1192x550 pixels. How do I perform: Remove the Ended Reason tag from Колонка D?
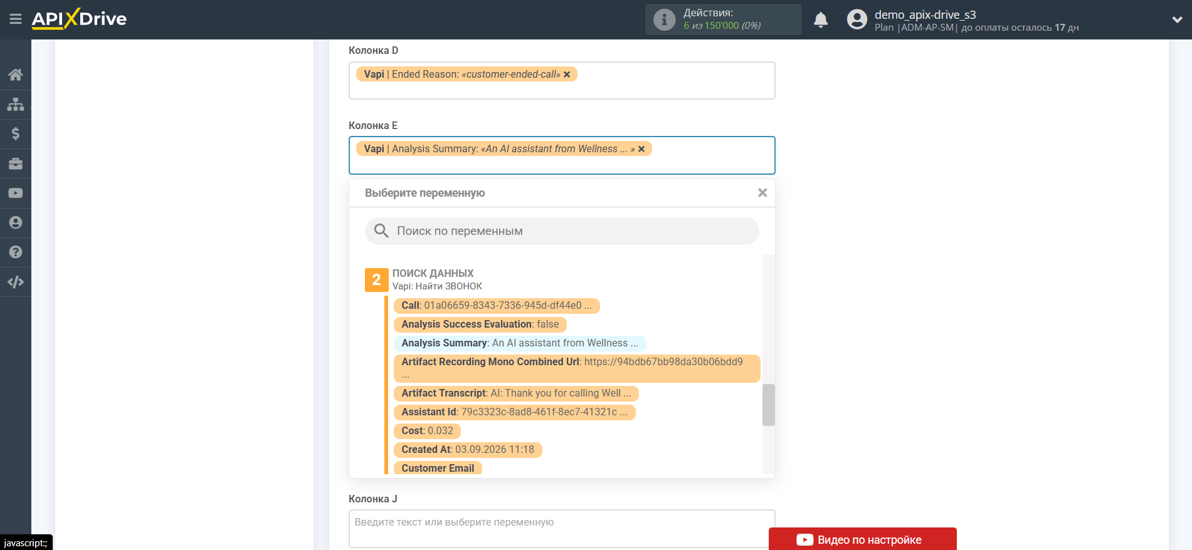567,75
